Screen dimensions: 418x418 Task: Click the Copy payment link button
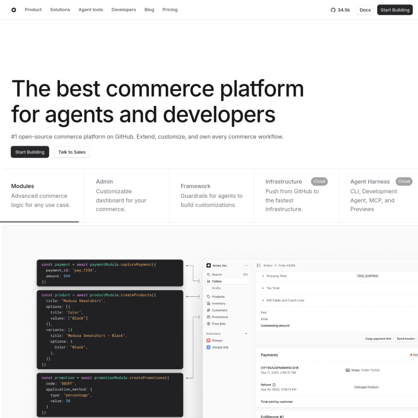pyautogui.click(x=378, y=339)
